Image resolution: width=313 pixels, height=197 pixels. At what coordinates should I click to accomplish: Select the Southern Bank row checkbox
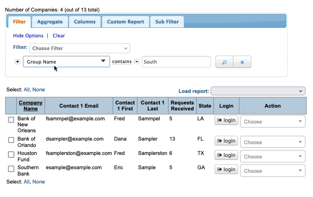[11, 169]
